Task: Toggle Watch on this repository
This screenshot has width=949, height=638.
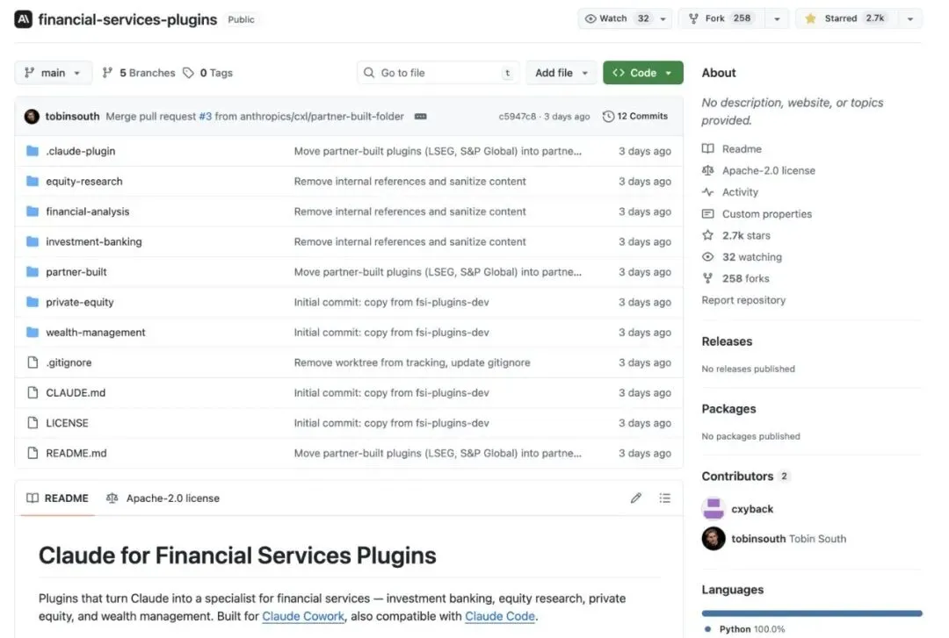Action: [x=617, y=18]
